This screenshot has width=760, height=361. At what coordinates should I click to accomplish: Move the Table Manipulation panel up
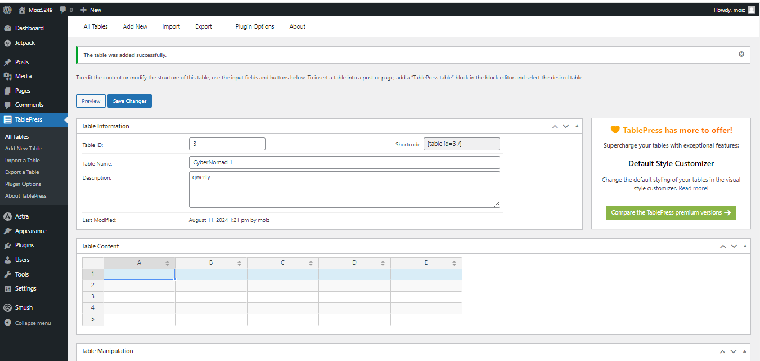point(723,351)
